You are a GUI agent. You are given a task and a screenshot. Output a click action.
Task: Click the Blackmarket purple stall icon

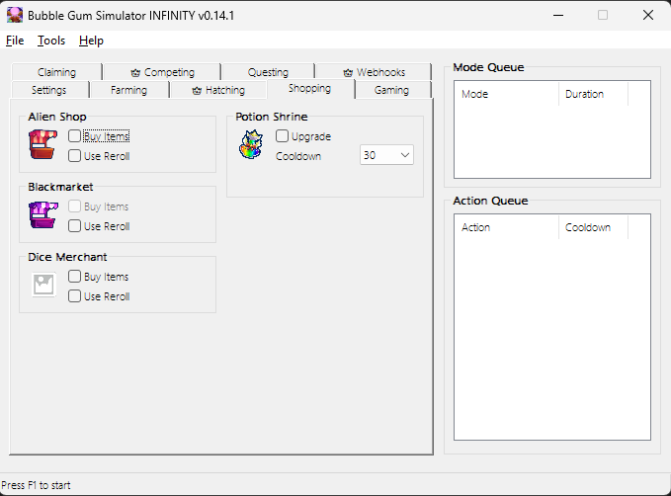pos(42,214)
